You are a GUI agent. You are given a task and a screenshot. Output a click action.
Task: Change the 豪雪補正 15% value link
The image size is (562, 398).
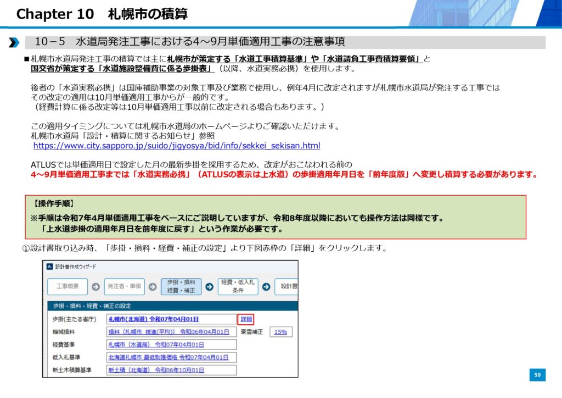[x=280, y=332]
